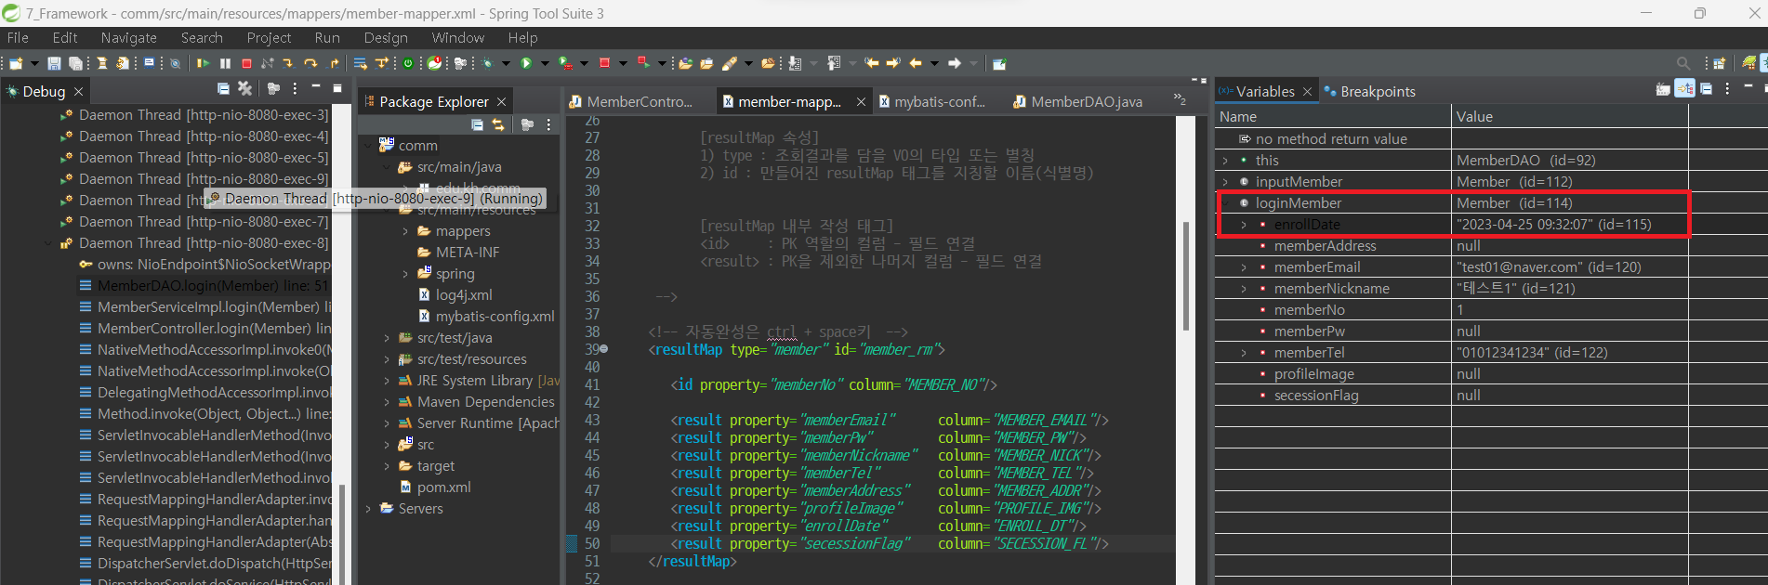Click Collapse All in the Variables view
The height and width of the screenshot is (585, 1768).
(1706, 89)
